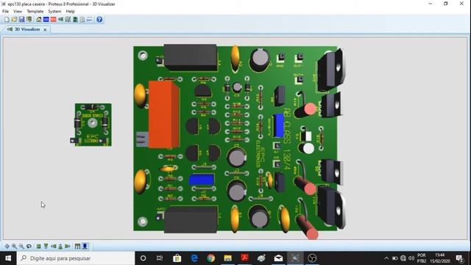The image size is (471, 265).
Task: Click the taskbar search field
Action: (76, 258)
